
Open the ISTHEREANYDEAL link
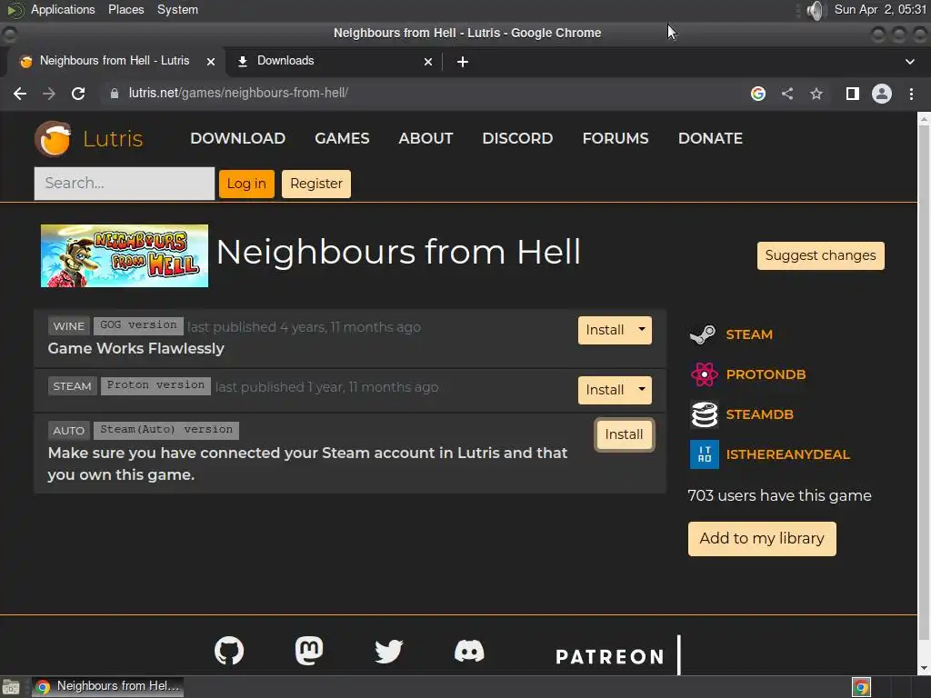click(788, 454)
